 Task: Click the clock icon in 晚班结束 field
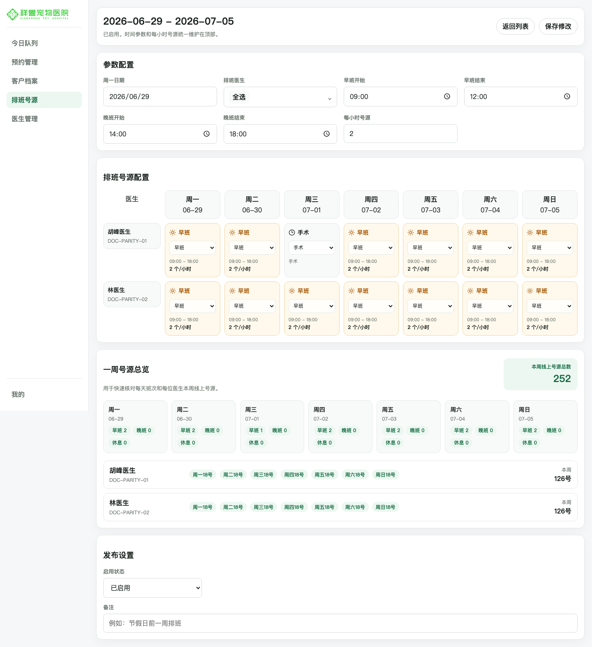tap(326, 134)
